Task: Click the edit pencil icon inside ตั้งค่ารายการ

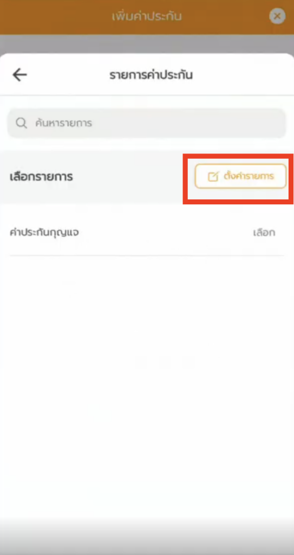Action: click(x=213, y=176)
